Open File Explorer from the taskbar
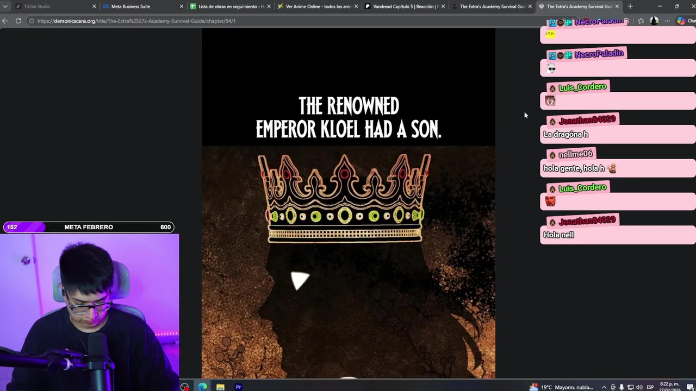Viewport: 696px width, 391px height. coord(220,387)
